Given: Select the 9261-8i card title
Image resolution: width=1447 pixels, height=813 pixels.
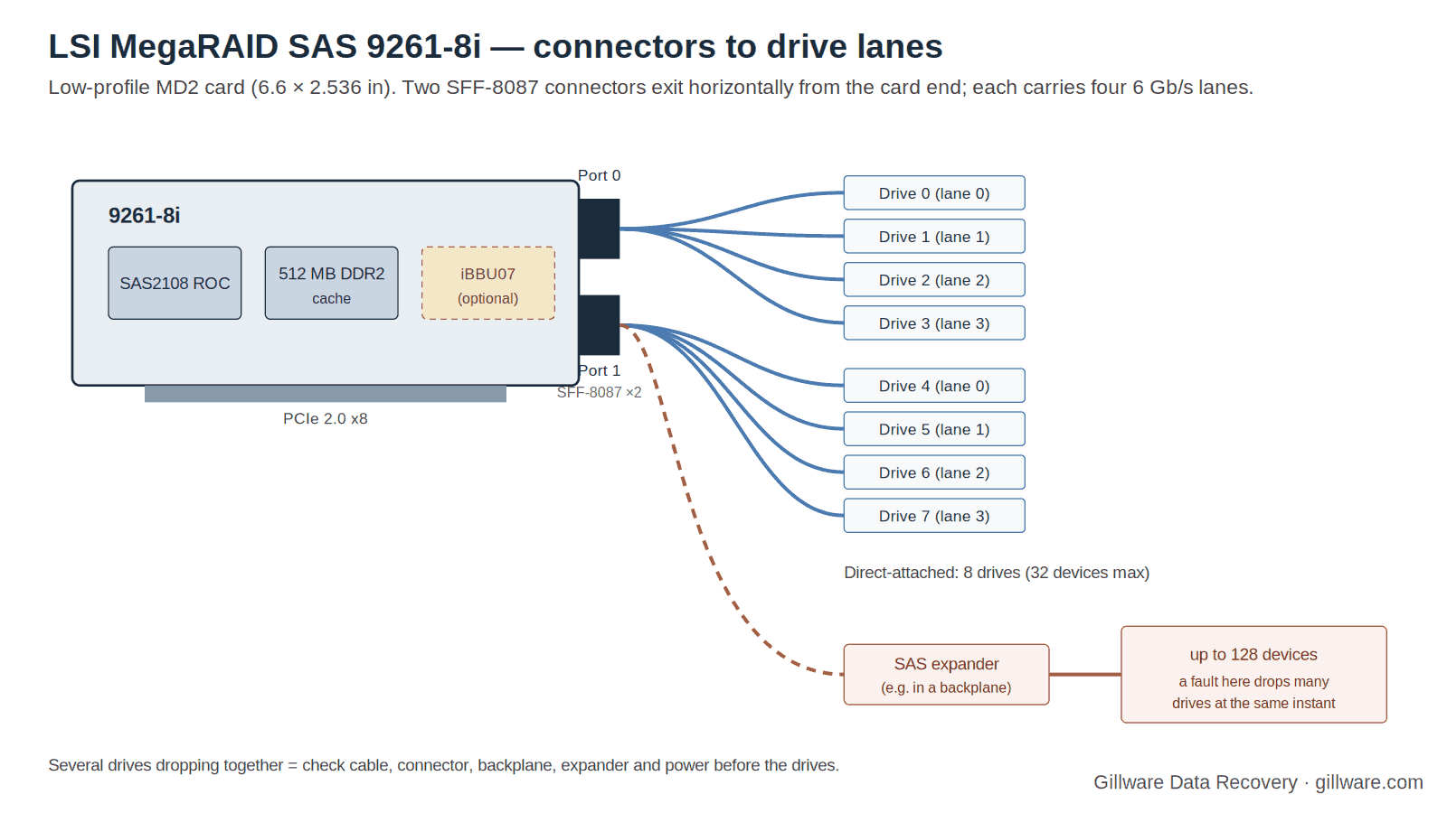Looking at the screenshot, I should 144,215.
